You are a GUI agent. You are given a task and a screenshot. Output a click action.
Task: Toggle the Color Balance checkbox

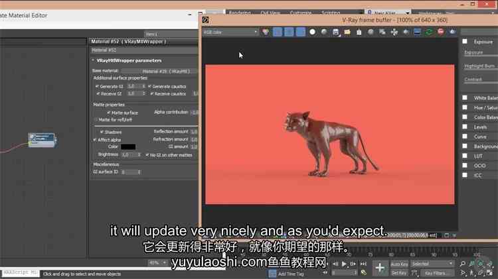coord(465,117)
